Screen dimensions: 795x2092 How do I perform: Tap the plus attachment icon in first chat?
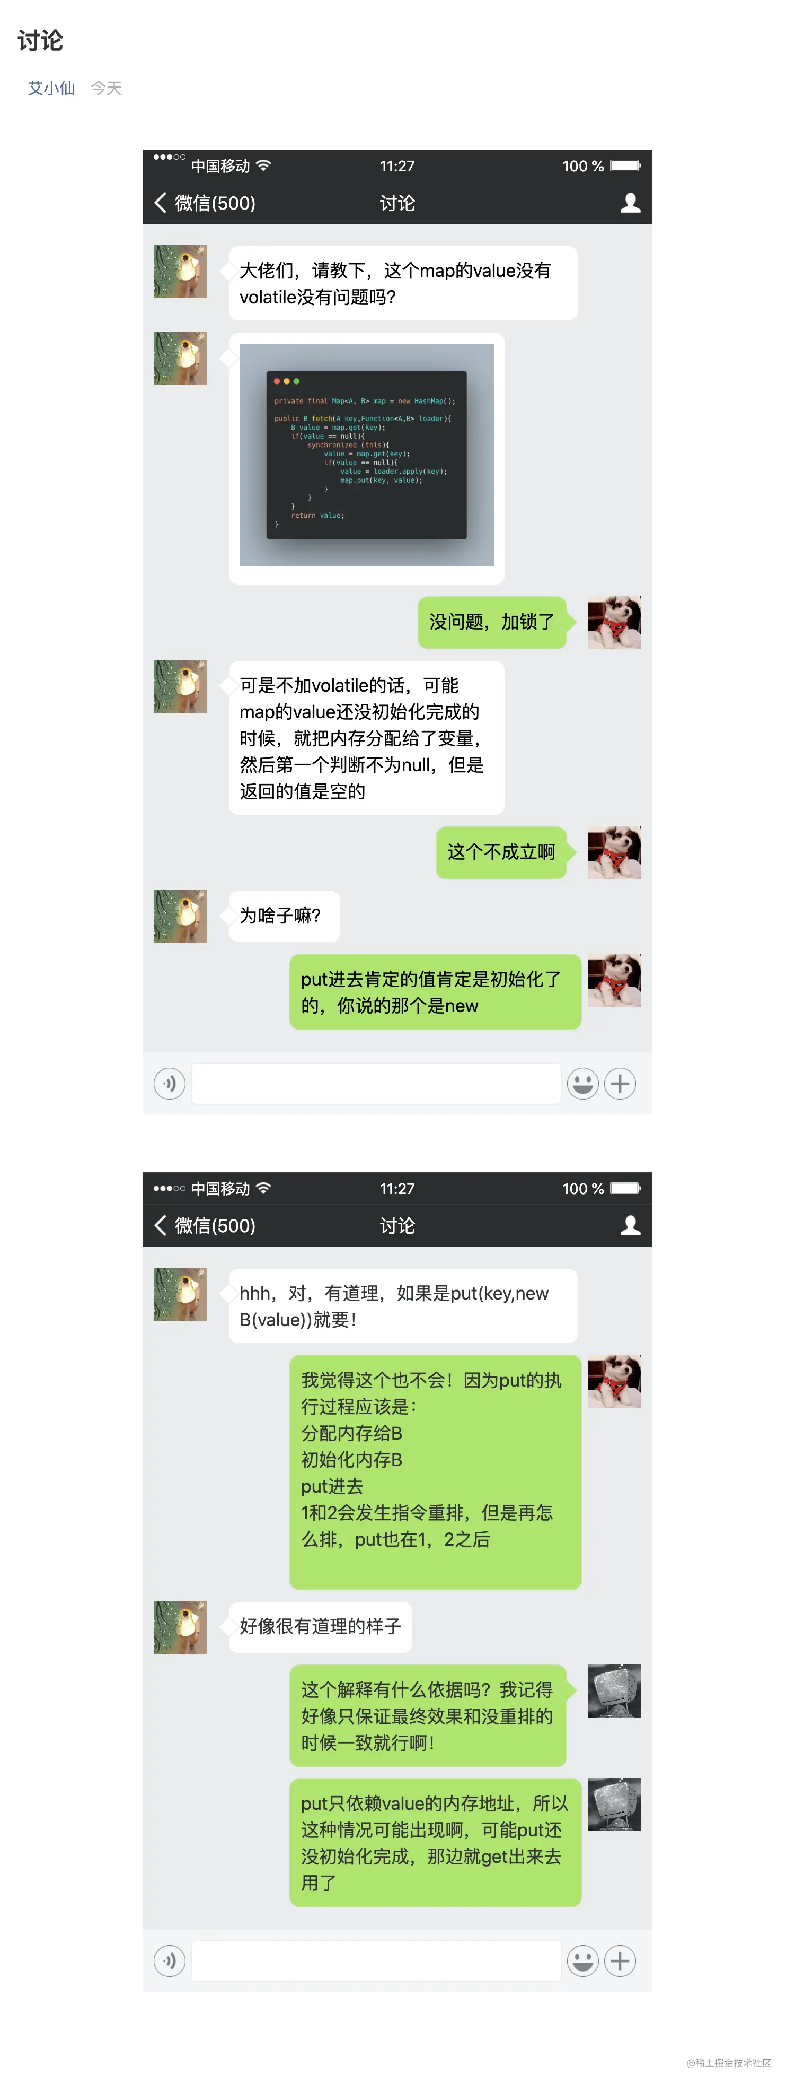(620, 1083)
